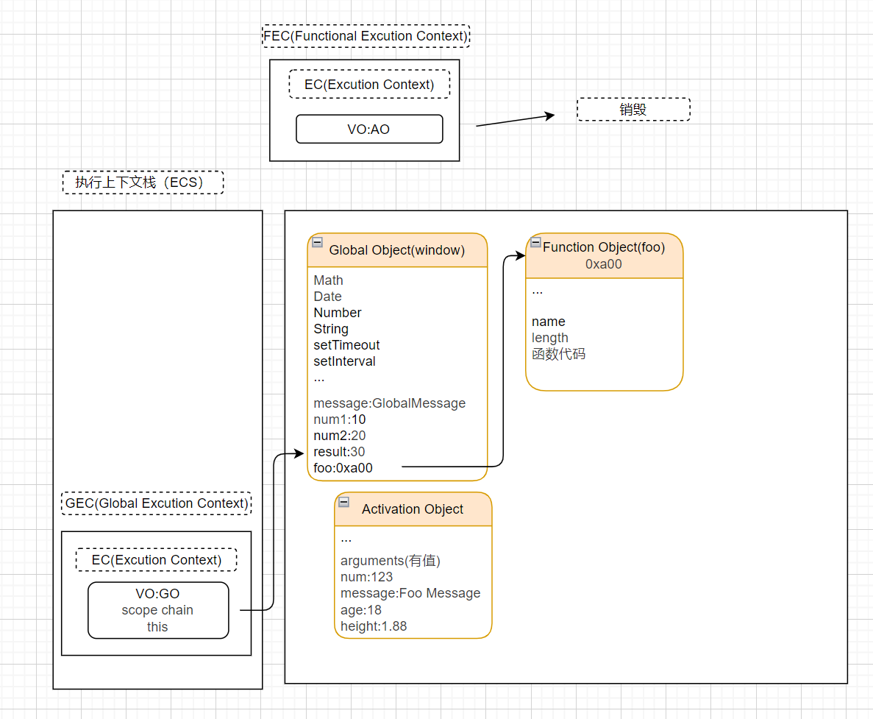The height and width of the screenshot is (719, 873).
Task: Click the setInterval entry
Action: (x=345, y=361)
